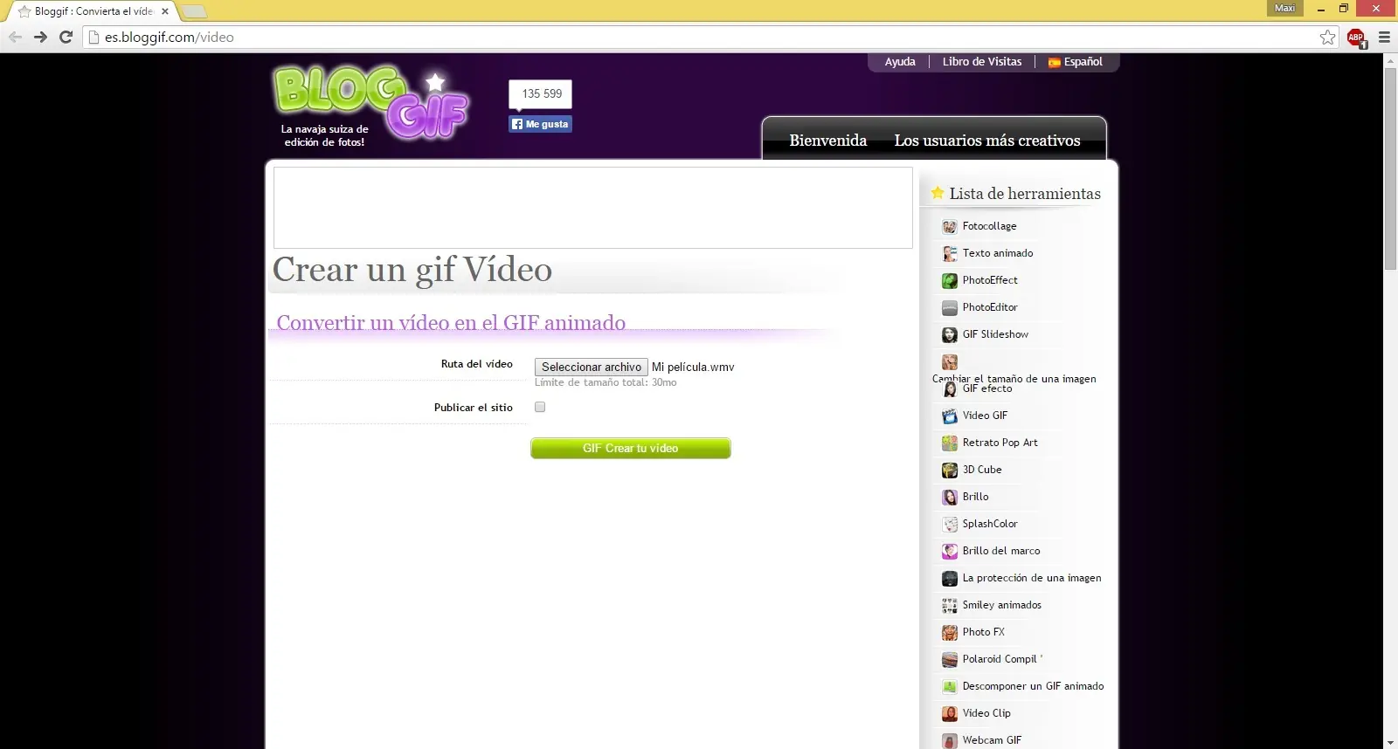
Task: Click the GIF Slideshow icon
Action: point(949,335)
